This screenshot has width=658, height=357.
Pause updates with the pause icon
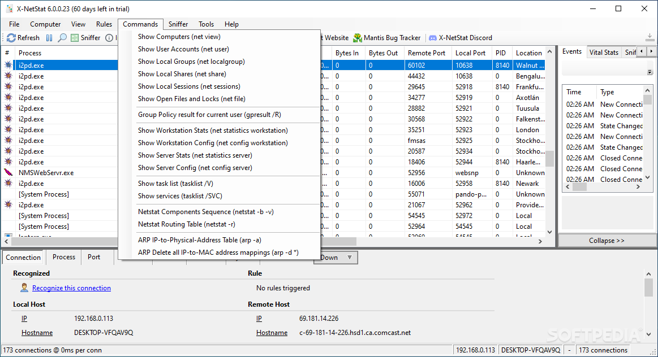[49, 38]
